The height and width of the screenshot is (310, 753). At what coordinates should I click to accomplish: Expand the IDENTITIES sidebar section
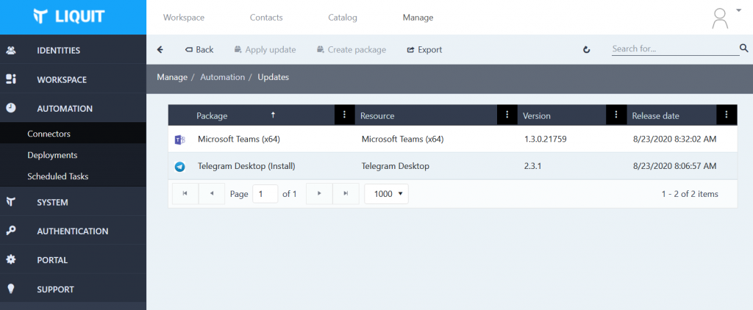[73, 50]
